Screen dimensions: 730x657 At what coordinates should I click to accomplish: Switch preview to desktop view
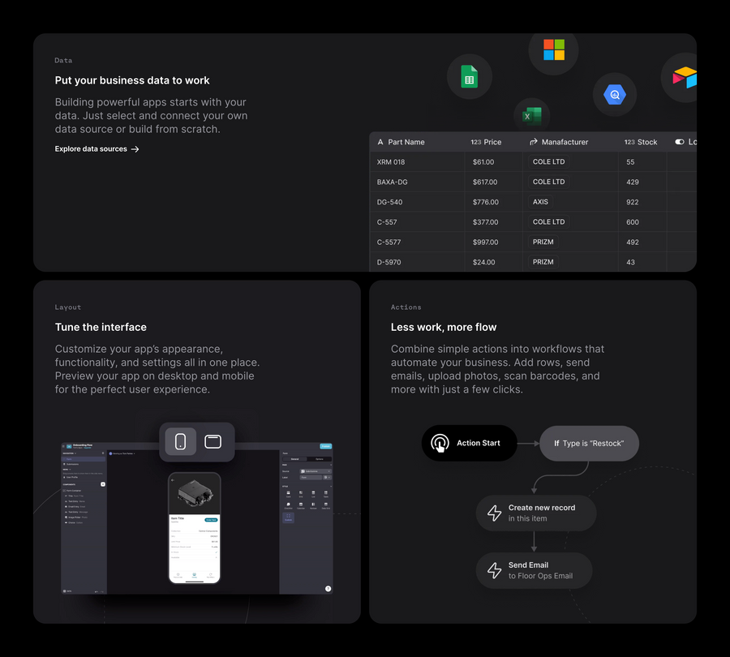coord(214,442)
